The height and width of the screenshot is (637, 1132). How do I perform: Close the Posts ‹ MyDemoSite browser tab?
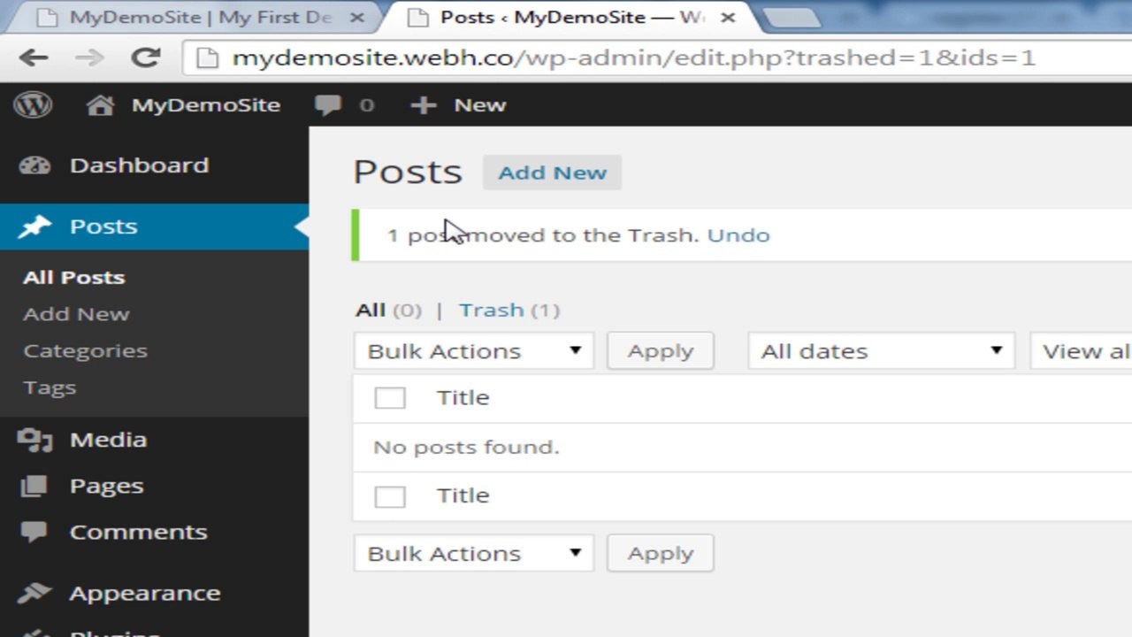[728, 17]
